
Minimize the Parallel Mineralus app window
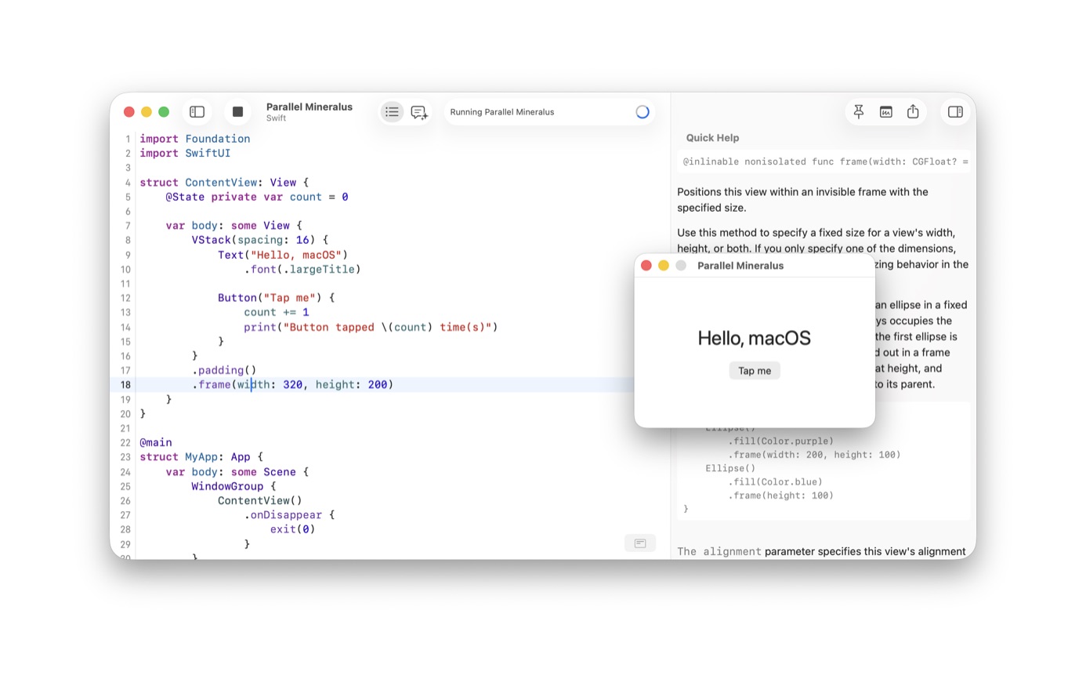tap(664, 266)
